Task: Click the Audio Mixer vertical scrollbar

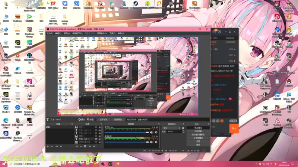Action: coord(159,137)
